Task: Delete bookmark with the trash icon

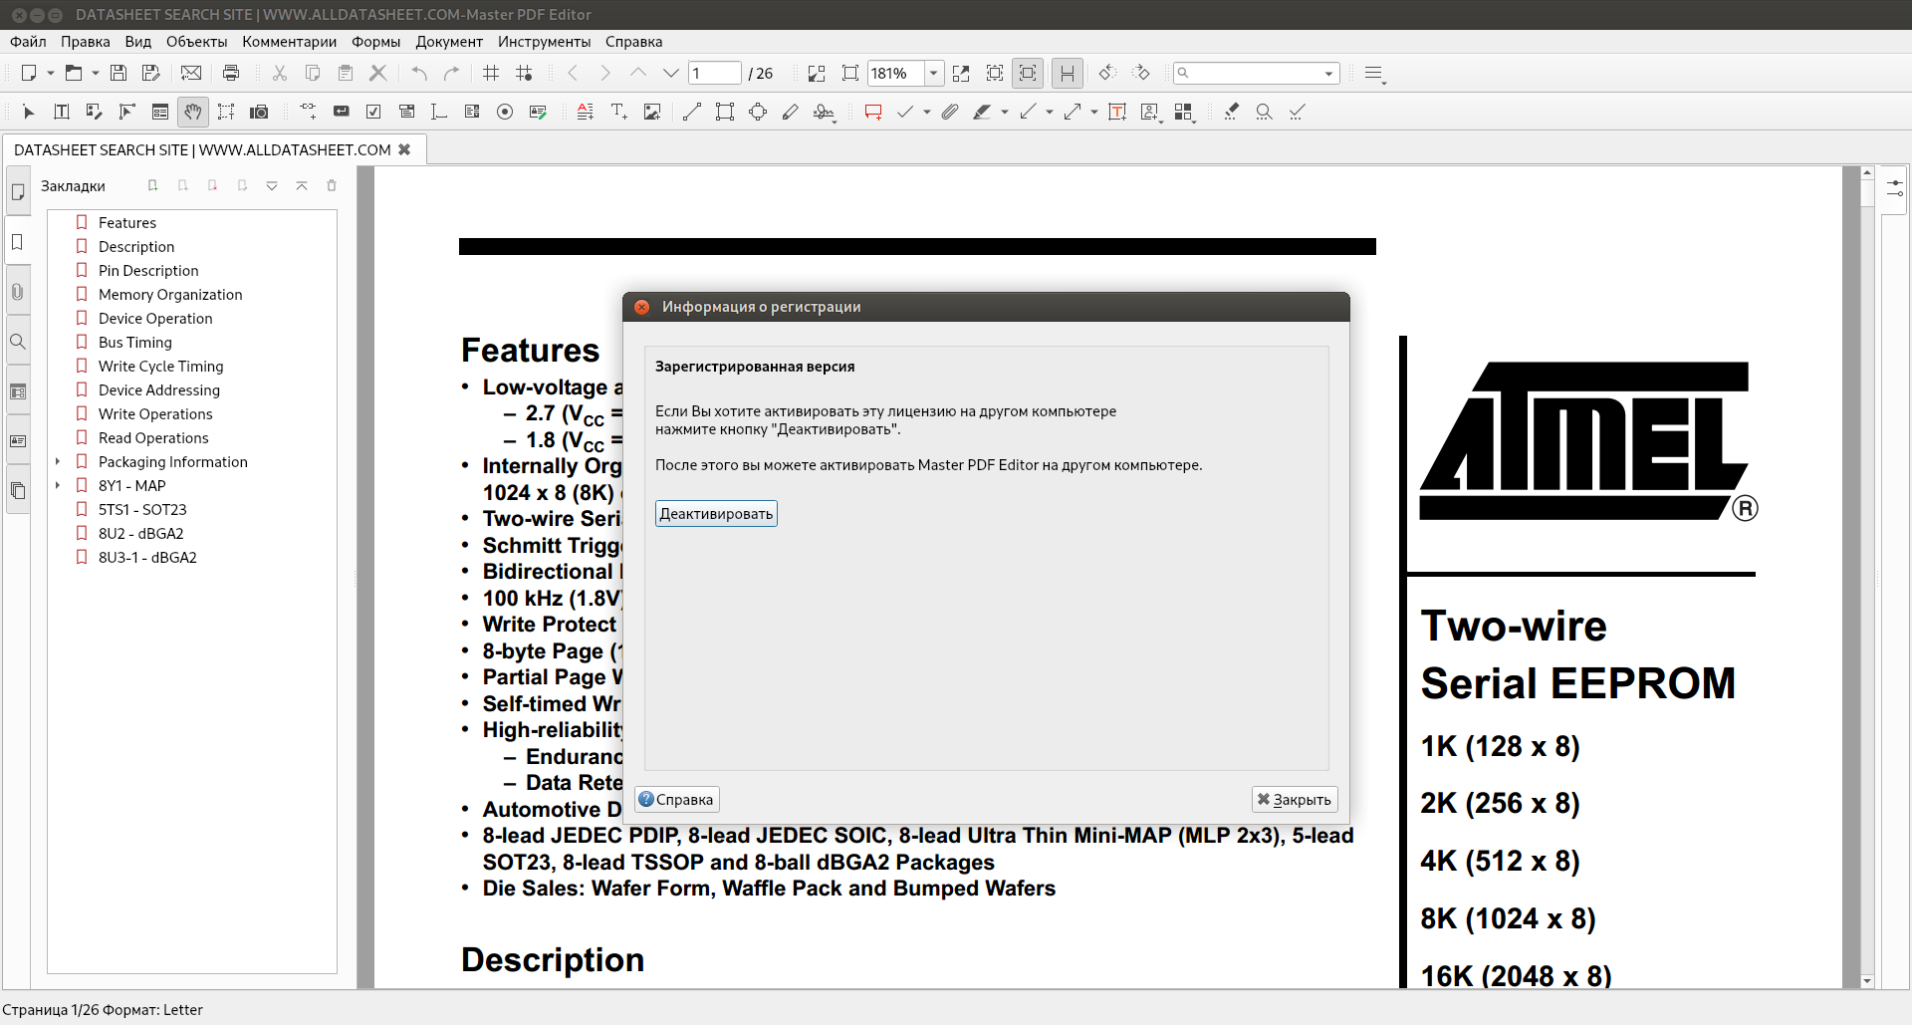Action: (332, 185)
